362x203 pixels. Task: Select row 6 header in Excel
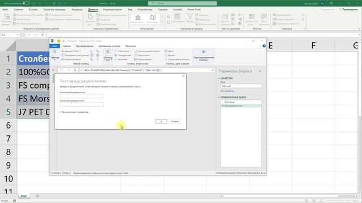click(8, 125)
